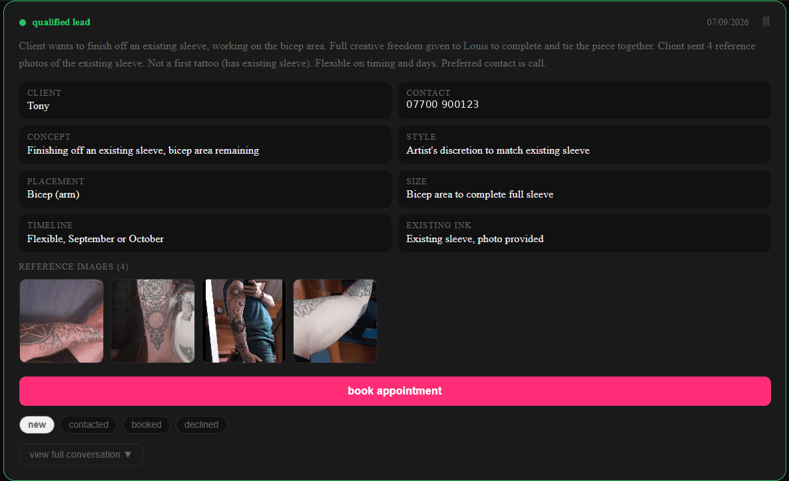Open the fourth bicep reference image
Screen dimensions: 789x481
point(335,321)
